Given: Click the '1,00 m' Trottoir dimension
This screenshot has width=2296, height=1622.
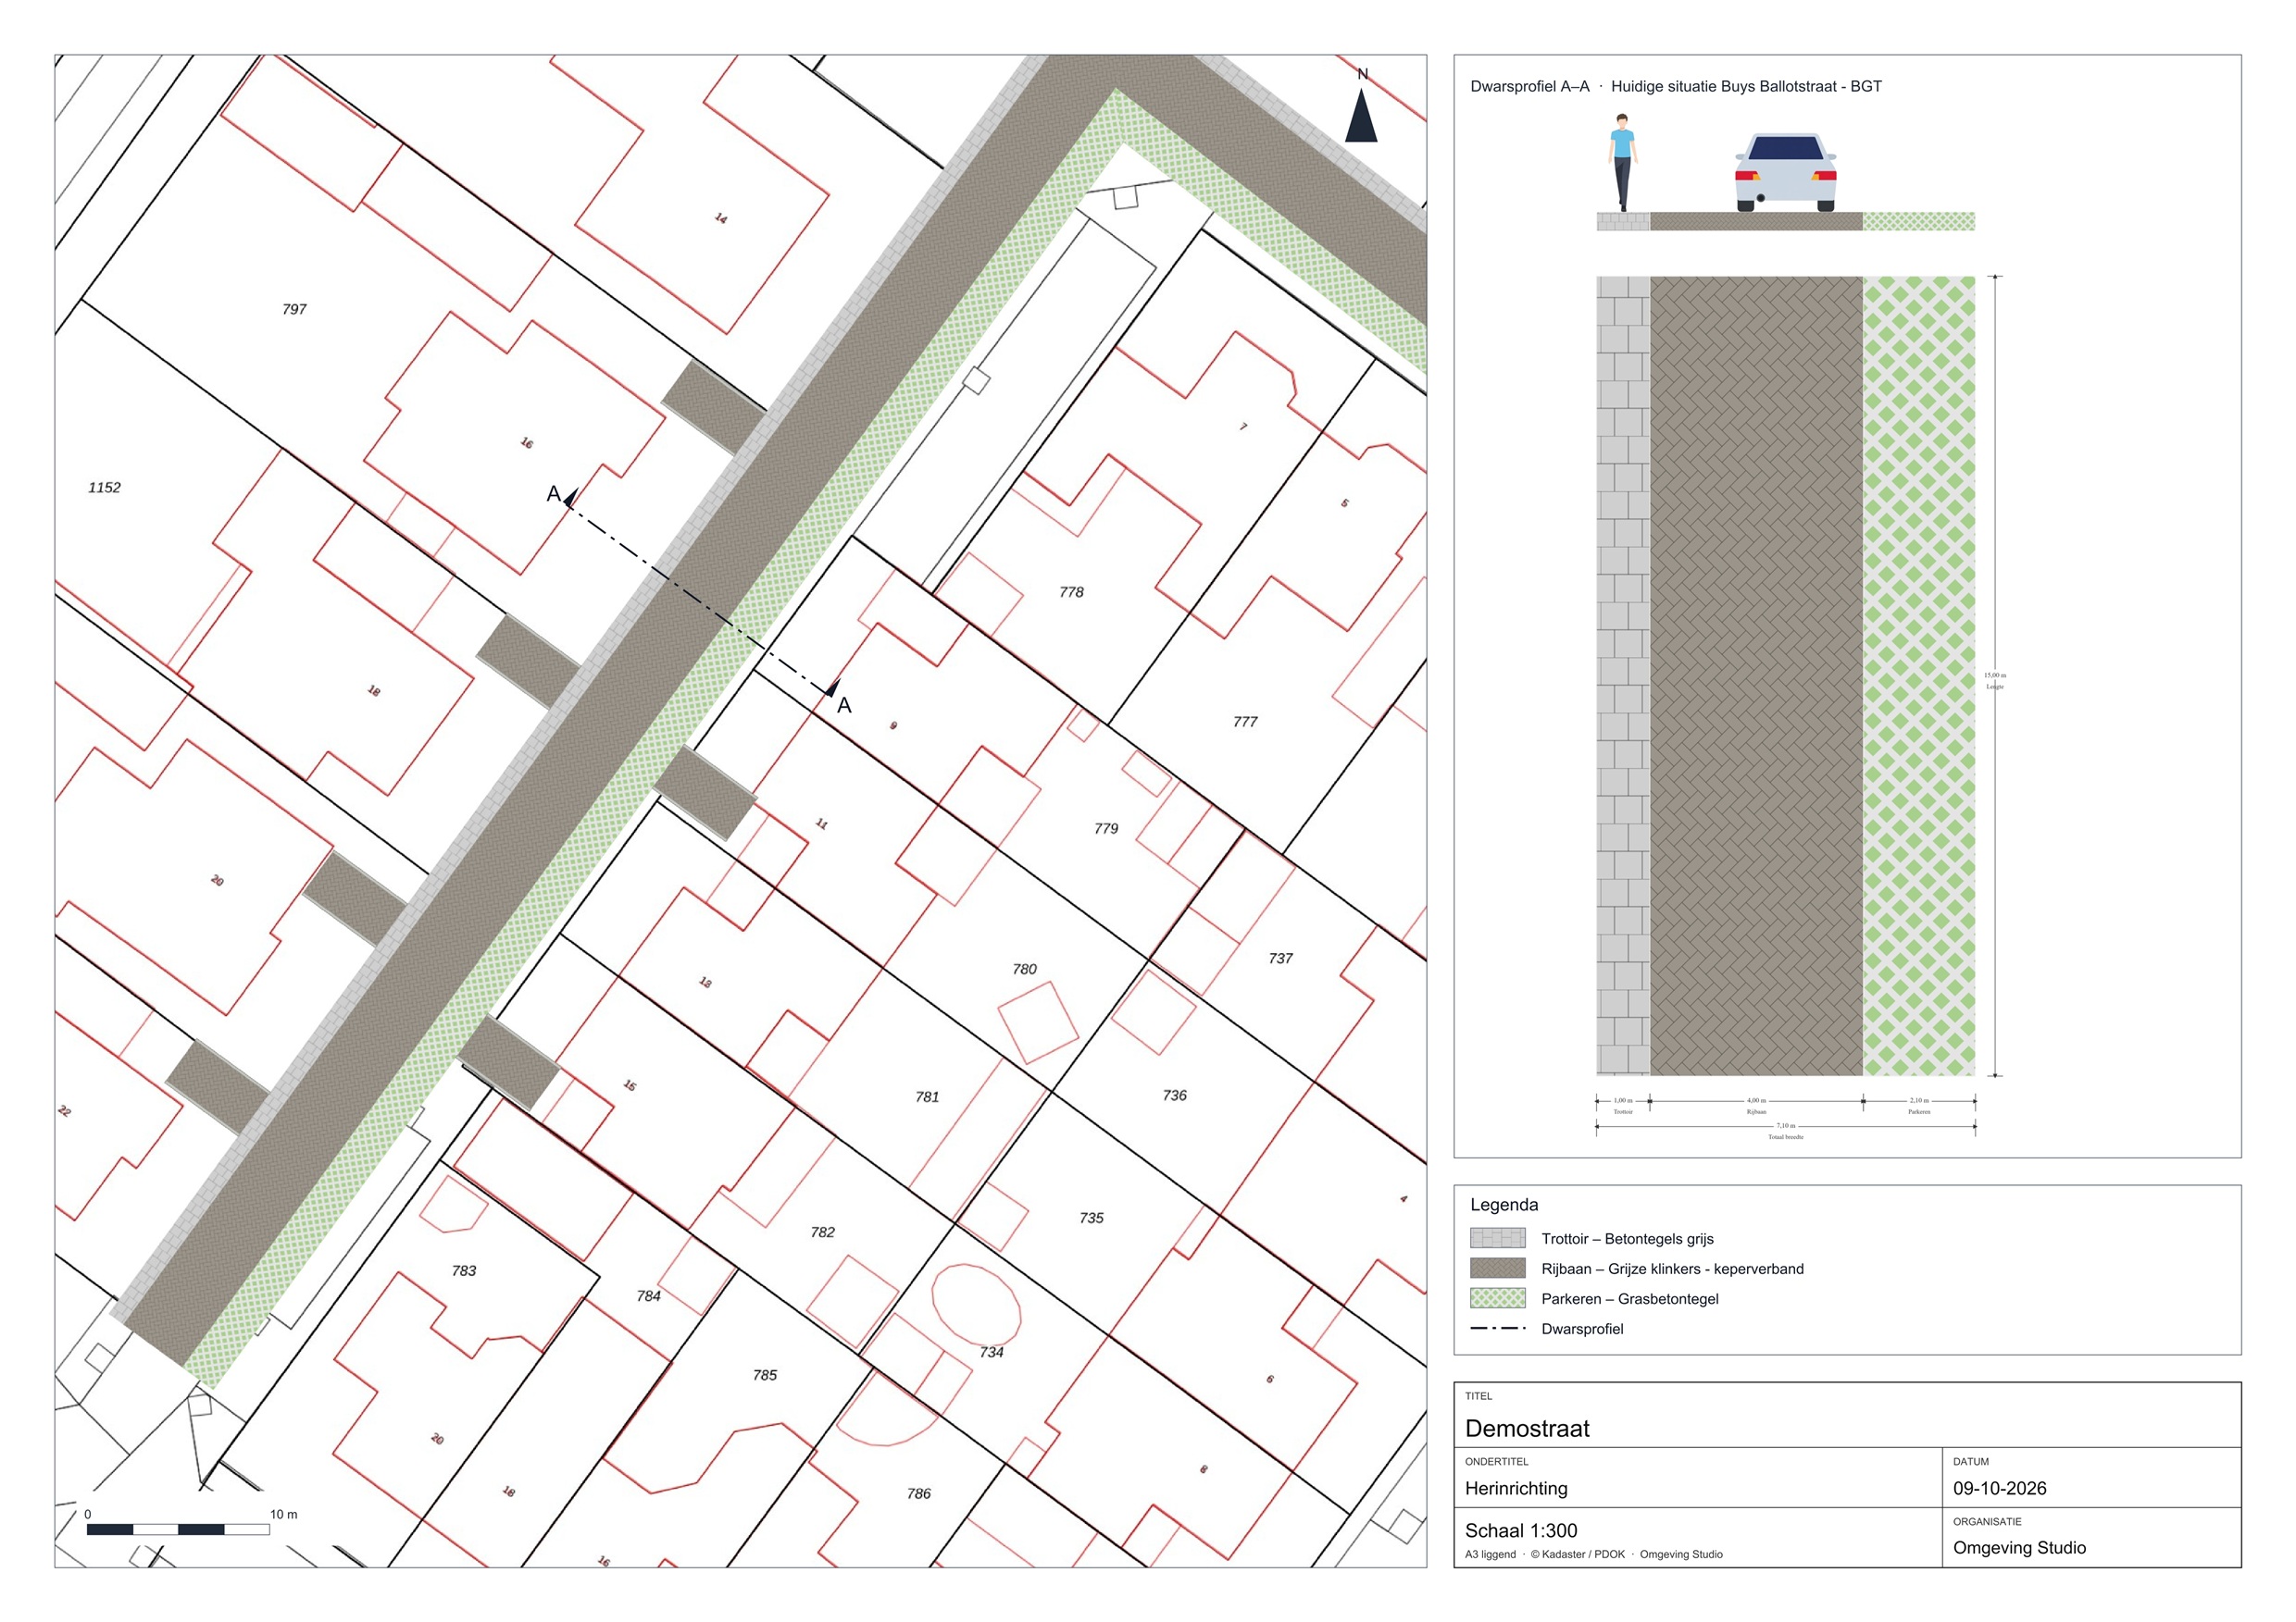Looking at the screenshot, I should point(1623,1100).
